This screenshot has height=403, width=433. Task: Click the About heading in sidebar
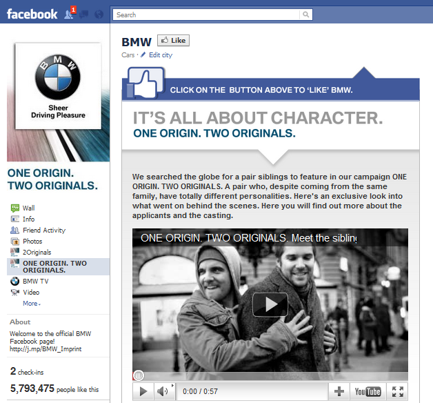(20, 322)
